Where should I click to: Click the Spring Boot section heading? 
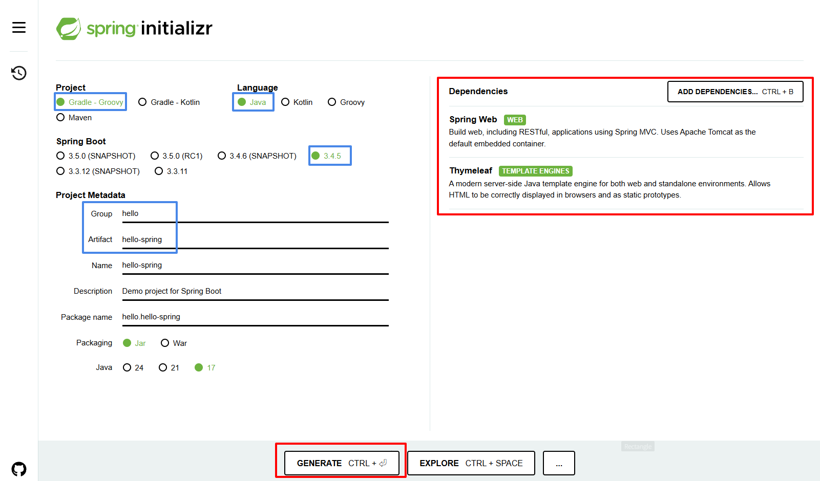click(81, 141)
